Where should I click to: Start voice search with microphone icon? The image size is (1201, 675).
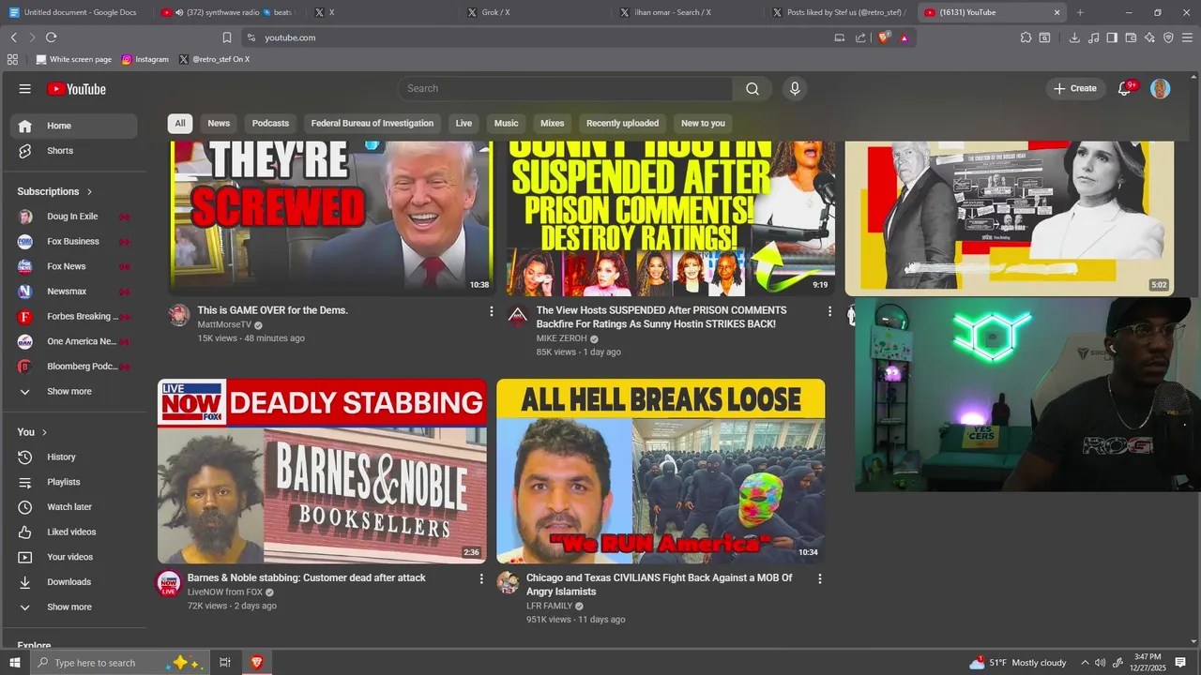point(795,89)
